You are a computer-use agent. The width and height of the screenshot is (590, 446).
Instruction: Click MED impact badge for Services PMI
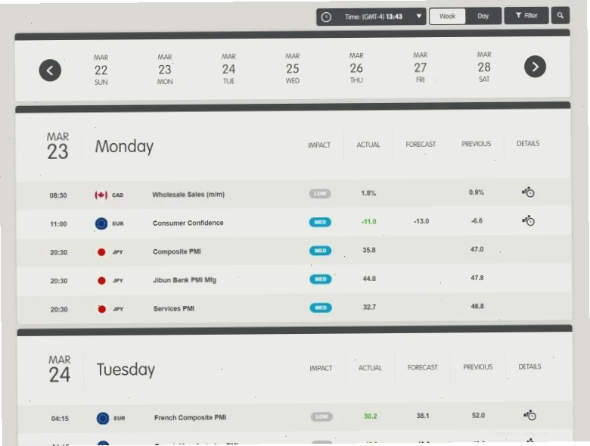[321, 307]
